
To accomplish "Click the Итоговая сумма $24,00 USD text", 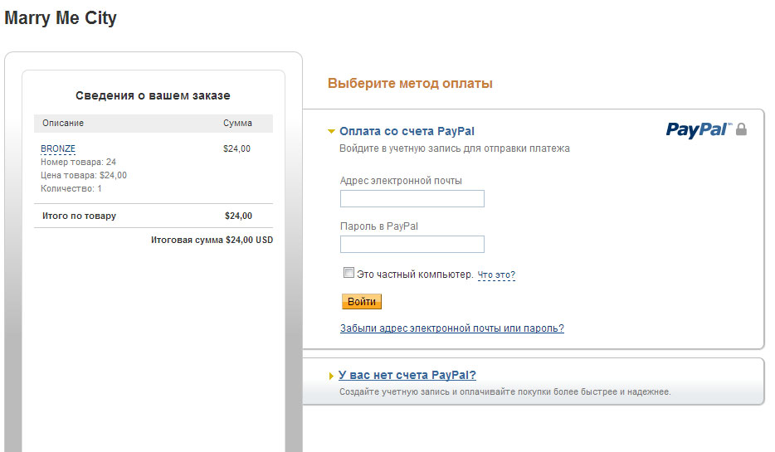I will 212,240.
